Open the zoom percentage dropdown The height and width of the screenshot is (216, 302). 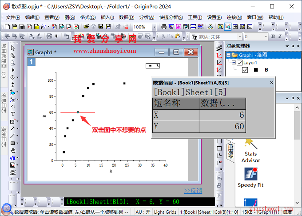click(x=154, y=27)
